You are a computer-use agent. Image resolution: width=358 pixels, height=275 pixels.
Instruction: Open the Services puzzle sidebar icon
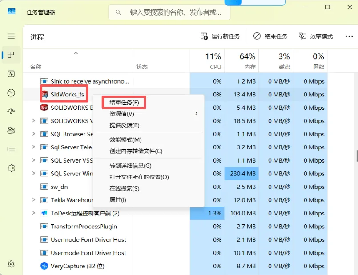(11, 168)
